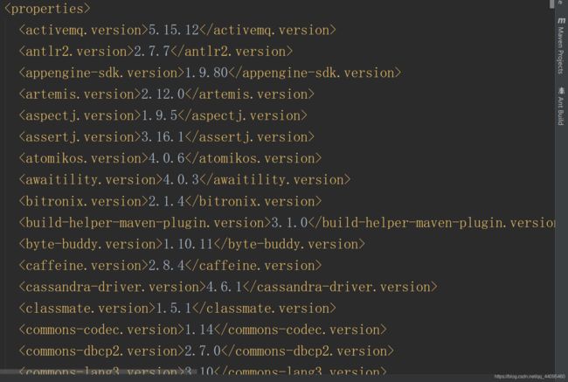Click the activemq version value 5.15.12

pos(174,30)
